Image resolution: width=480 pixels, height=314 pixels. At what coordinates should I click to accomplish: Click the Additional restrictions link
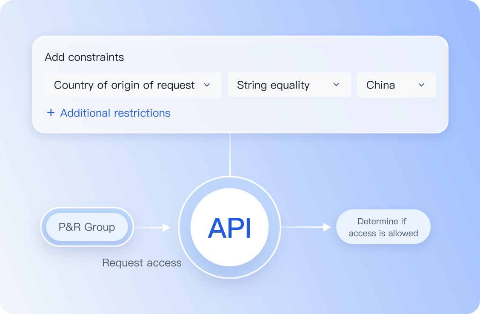pyautogui.click(x=115, y=113)
